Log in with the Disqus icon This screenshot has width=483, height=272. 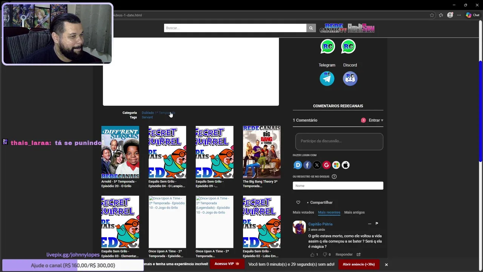click(x=298, y=165)
